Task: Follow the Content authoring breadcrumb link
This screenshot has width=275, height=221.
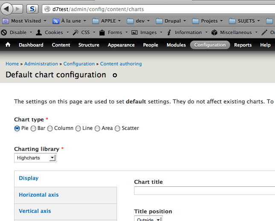Action: (x=121, y=64)
